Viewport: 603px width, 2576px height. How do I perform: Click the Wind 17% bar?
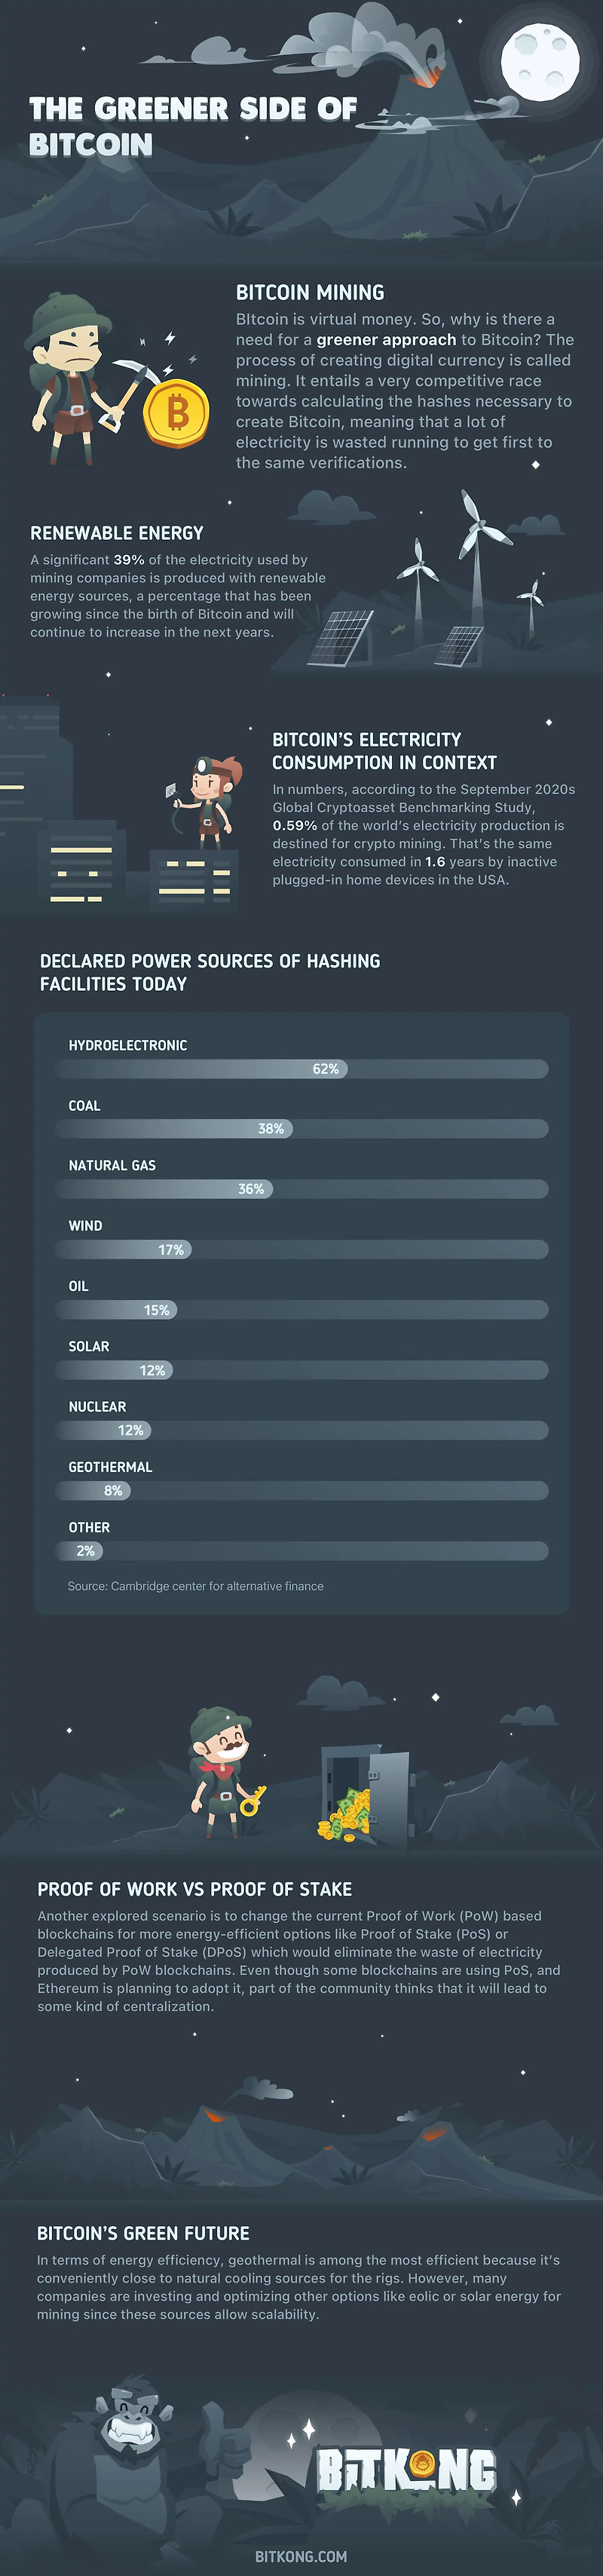tap(301, 1250)
